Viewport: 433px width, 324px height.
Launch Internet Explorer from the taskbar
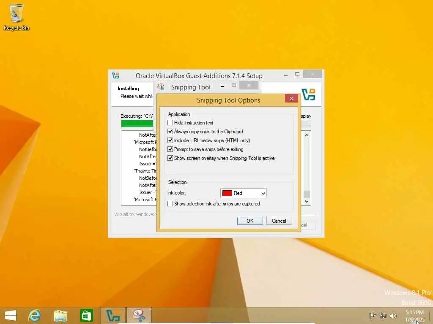pos(34,315)
